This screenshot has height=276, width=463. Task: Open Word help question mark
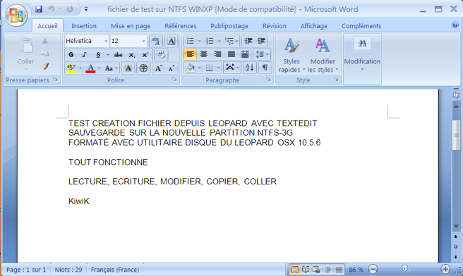click(x=455, y=25)
